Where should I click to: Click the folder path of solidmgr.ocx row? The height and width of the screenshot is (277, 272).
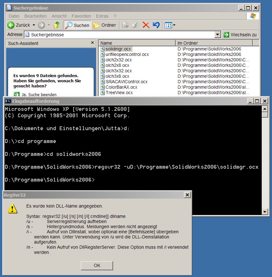coord(209,49)
